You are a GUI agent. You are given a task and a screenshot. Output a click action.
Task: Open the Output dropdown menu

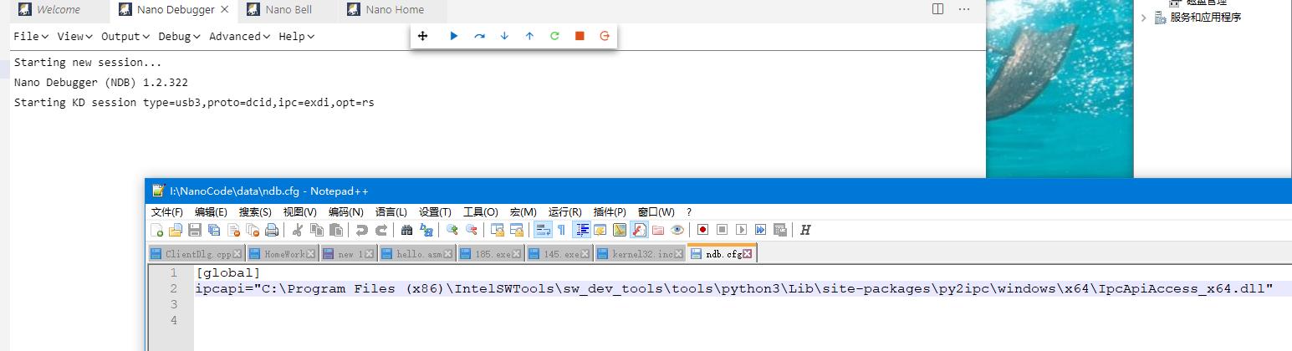125,36
